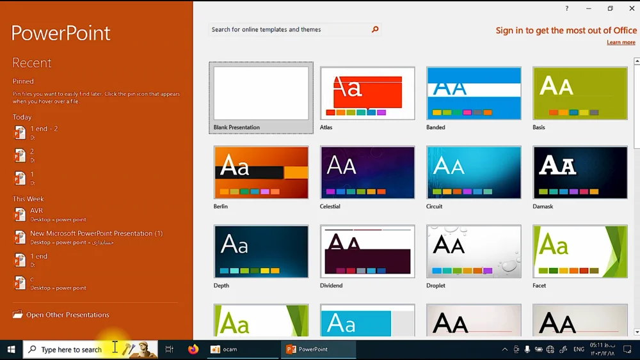Pick the Damask theme thumbnail
This screenshot has width=640, height=360.
click(580, 173)
